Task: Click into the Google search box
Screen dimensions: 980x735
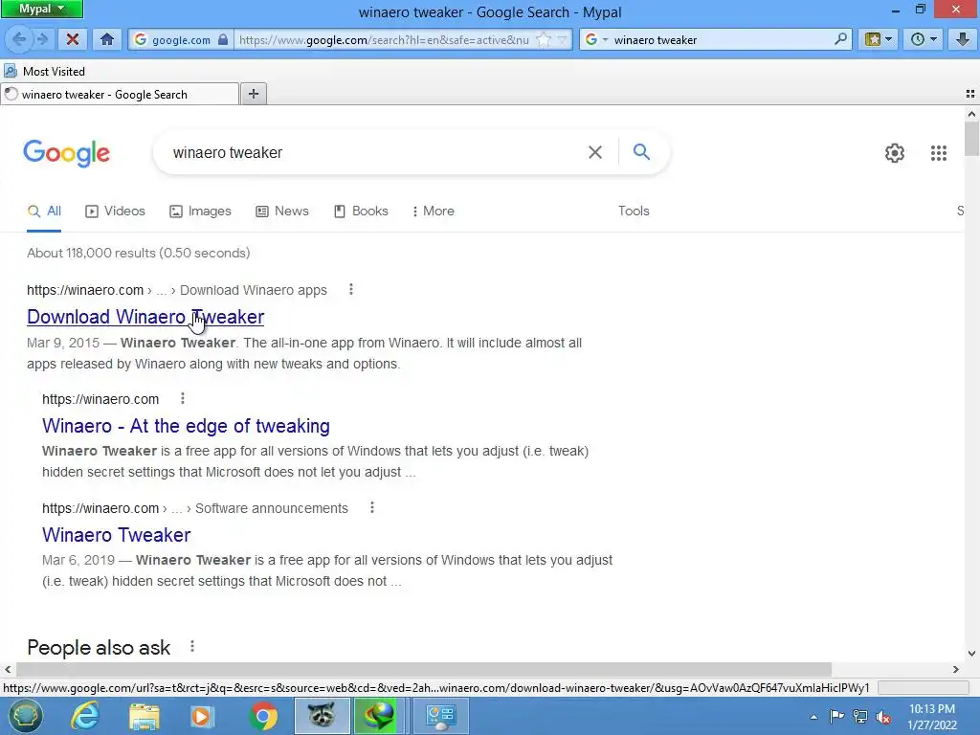Action: (x=368, y=152)
